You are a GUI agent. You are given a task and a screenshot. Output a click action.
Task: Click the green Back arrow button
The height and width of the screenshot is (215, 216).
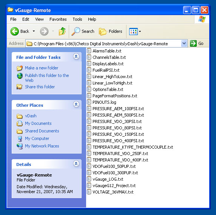click(15, 31)
